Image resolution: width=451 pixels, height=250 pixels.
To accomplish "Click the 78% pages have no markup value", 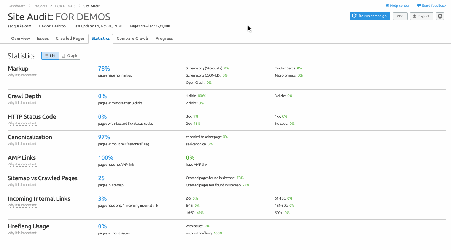I will coord(104,69).
